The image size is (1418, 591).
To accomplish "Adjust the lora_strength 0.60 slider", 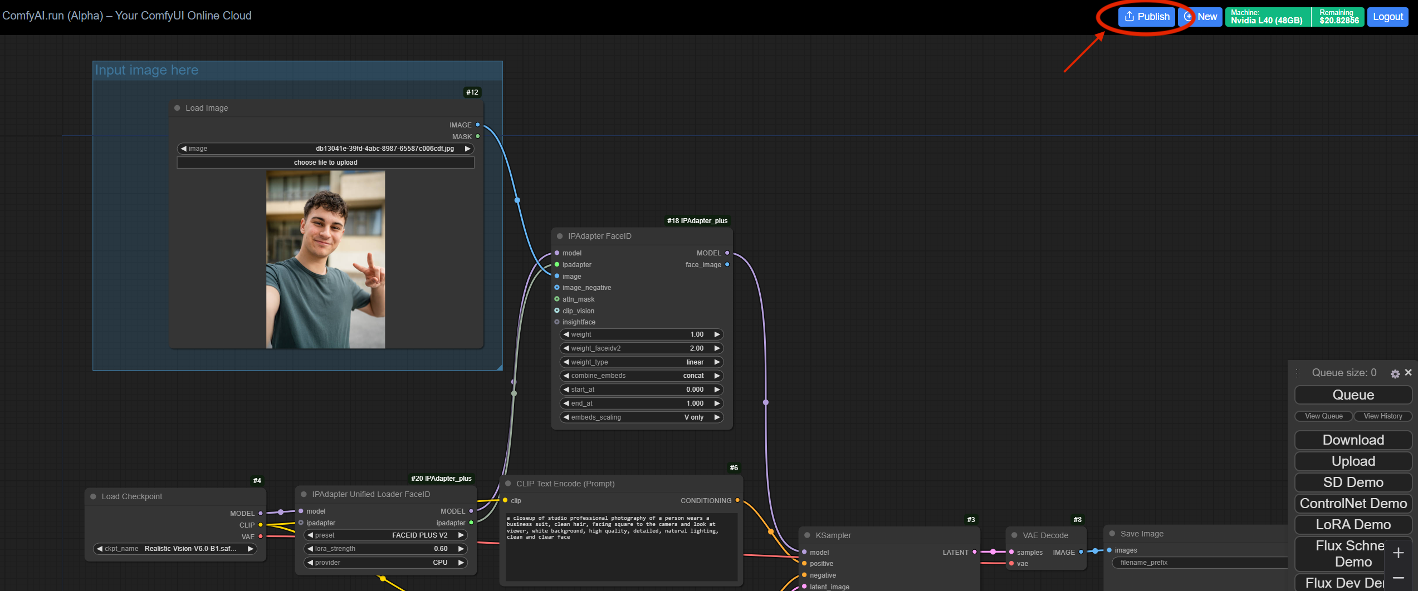I will pos(386,549).
